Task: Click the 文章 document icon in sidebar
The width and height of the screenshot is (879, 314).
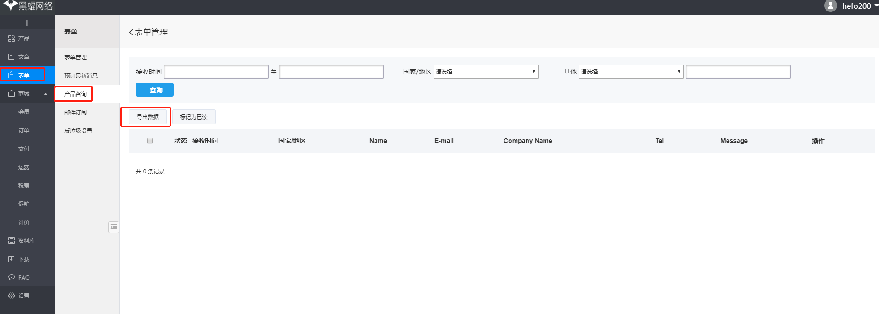Action: coord(12,57)
